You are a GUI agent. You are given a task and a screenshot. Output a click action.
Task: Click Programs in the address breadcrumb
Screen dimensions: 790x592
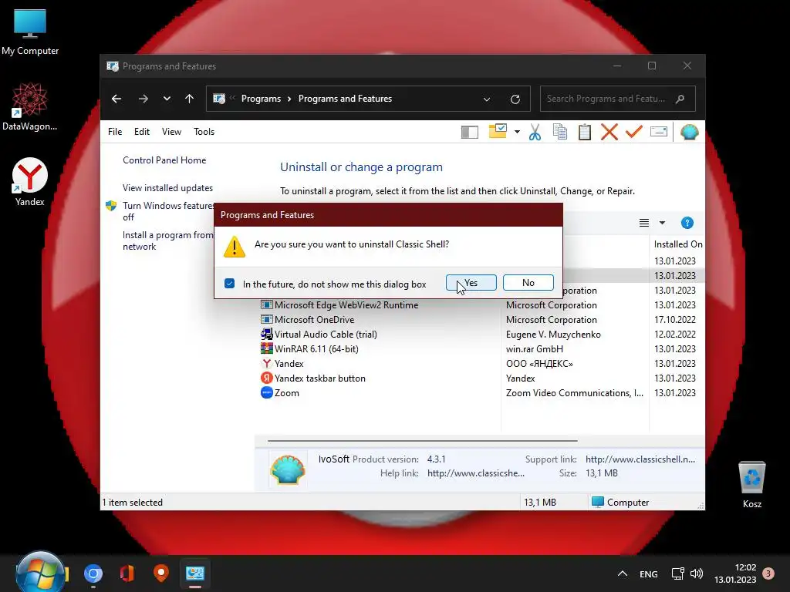(x=261, y=99)
